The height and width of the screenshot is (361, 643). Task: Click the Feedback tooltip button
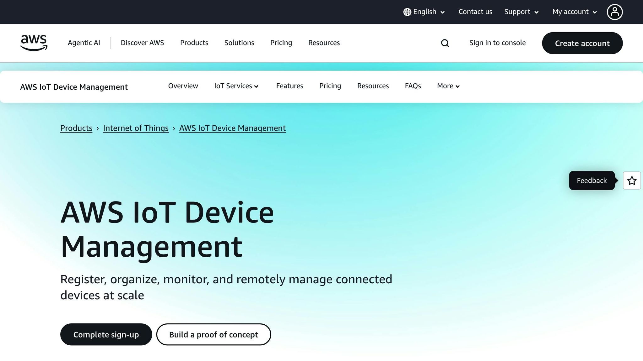(x=592, y=180)
